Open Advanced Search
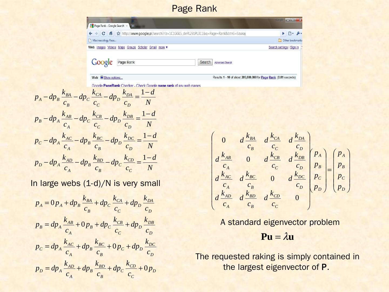The image size is (389, 292). (x=223, y=62)
